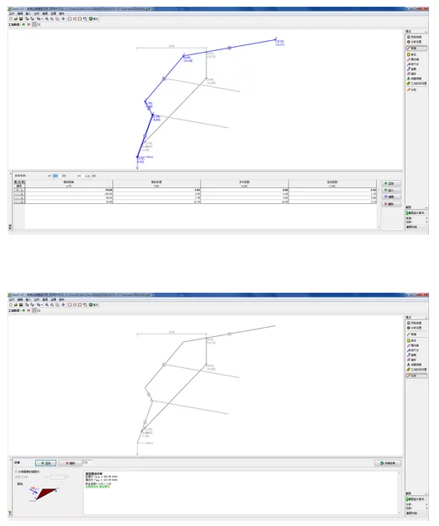Click Save icon in upper window toolbar
Image resolution: width=439 pixels, height=526 pixels.
pyautogui.click(x=20, y=18)
